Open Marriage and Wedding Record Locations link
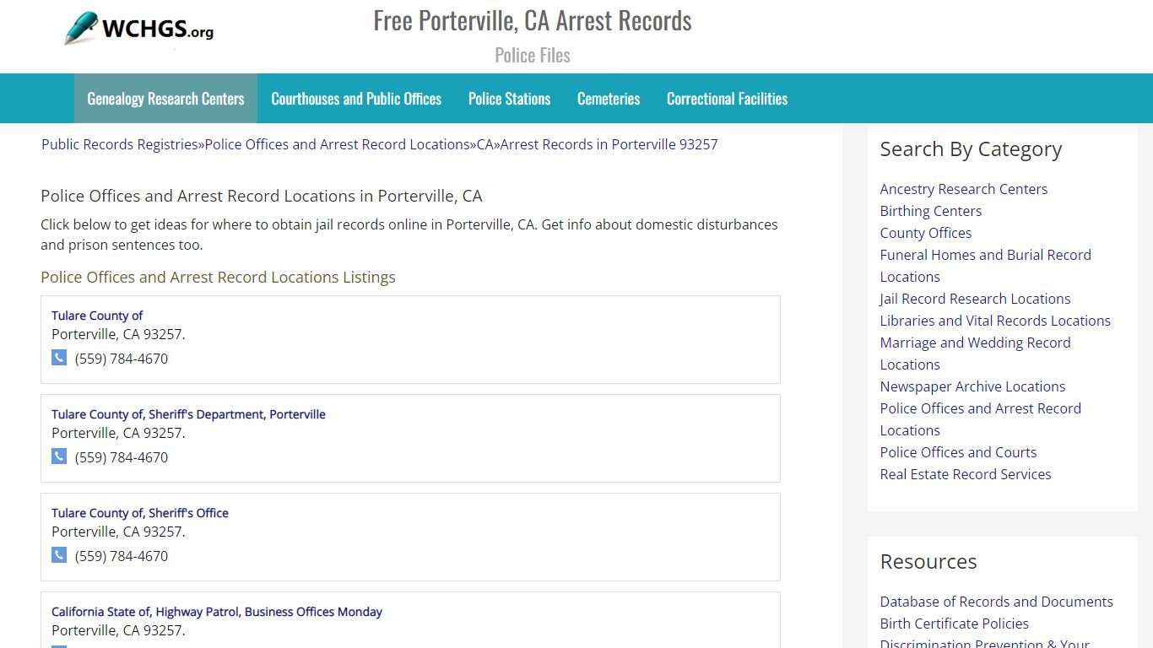 click(x=975, y=354)
